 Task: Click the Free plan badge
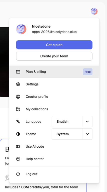88,72
